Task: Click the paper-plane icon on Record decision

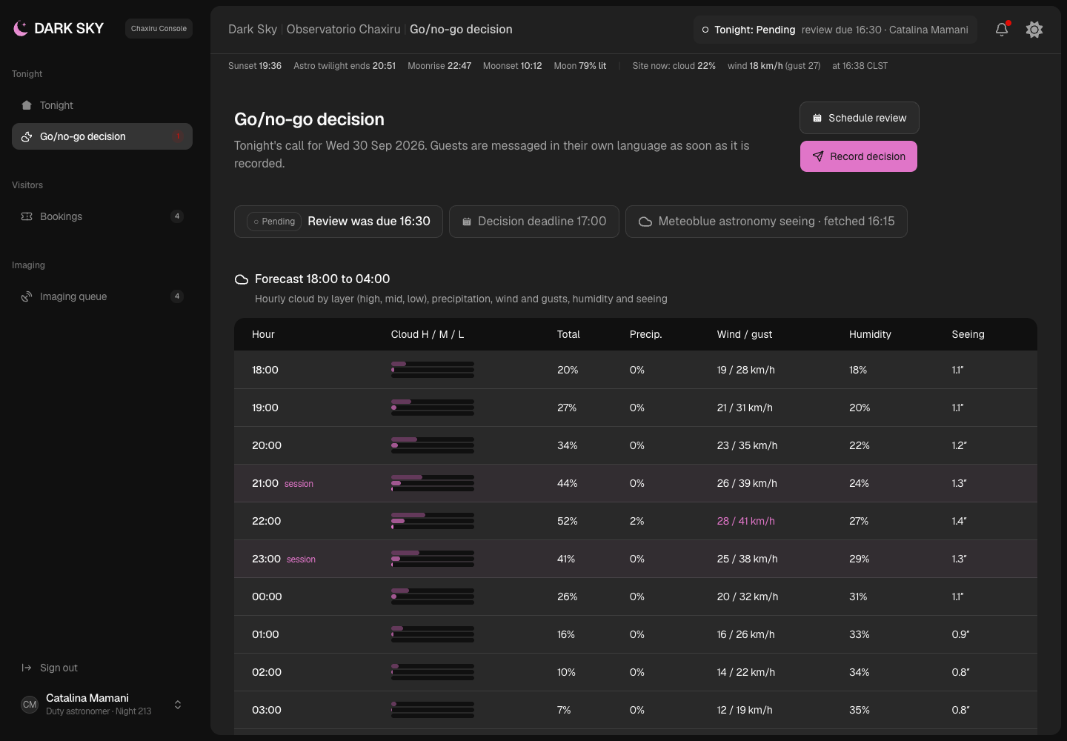Action: [818, 156]
